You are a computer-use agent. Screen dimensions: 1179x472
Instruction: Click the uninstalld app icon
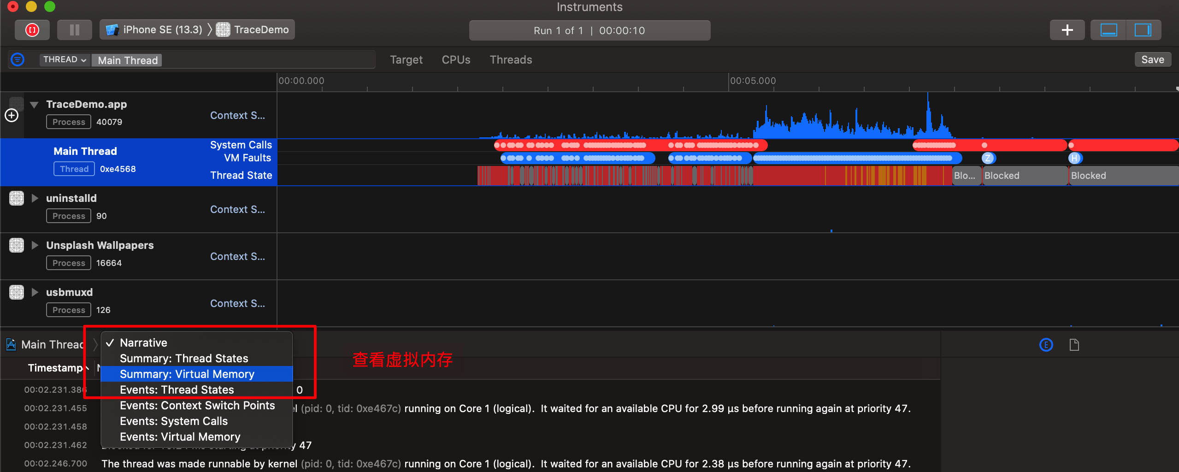17,198
